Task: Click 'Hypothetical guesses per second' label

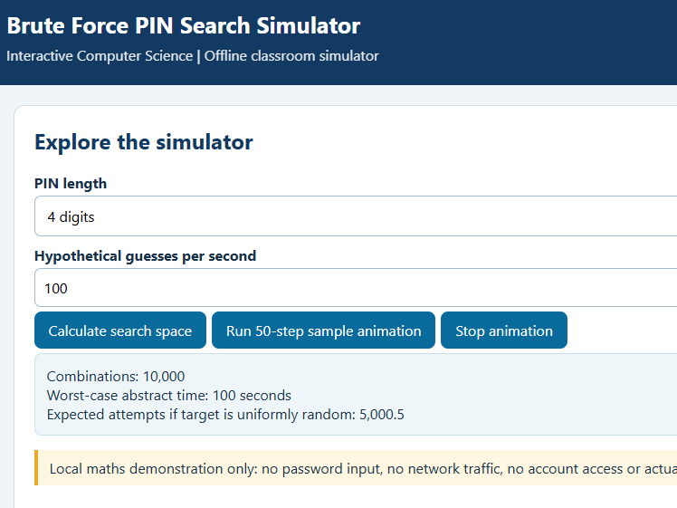Action: [145, 255]
